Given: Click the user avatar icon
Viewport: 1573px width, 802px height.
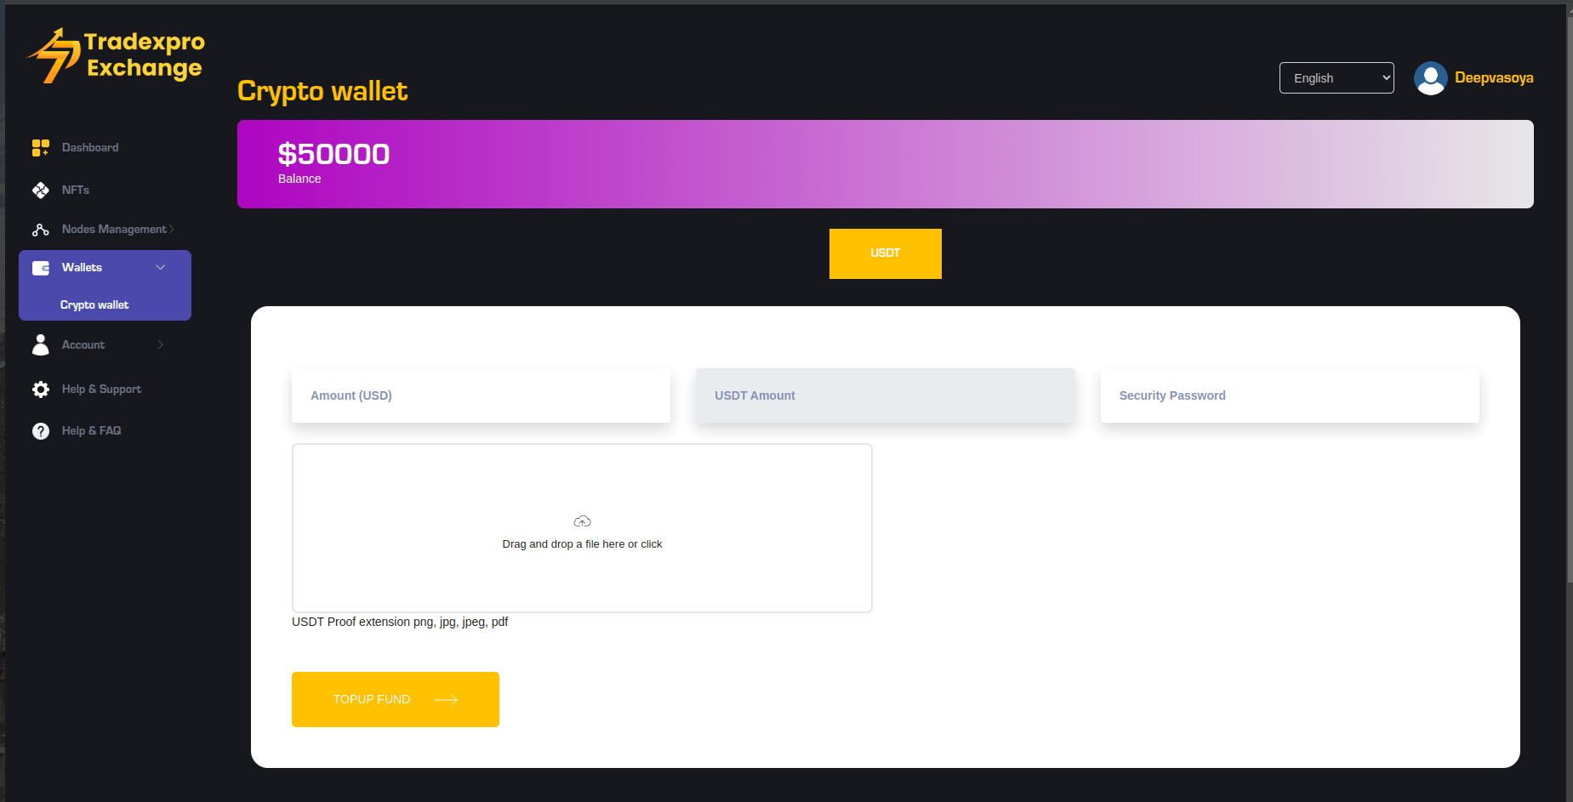Looking at the screenshot, I should click(x=1431, y=78).
